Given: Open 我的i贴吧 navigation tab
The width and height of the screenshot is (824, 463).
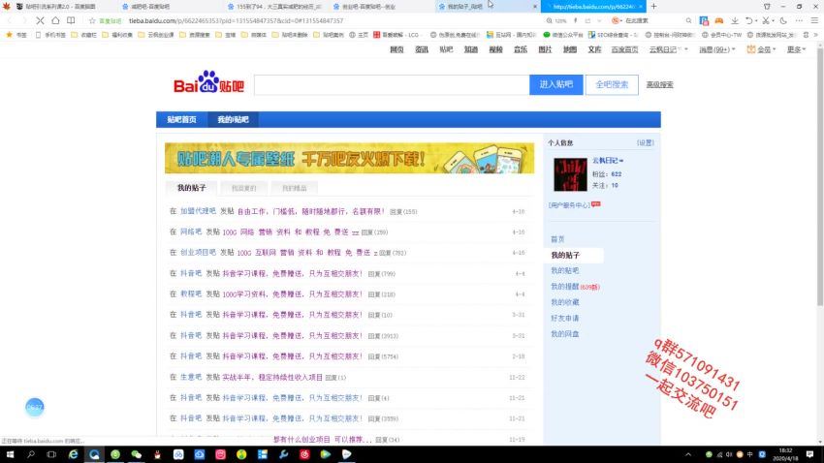Looking at the screenshot, I should click(x=233, y=120).
